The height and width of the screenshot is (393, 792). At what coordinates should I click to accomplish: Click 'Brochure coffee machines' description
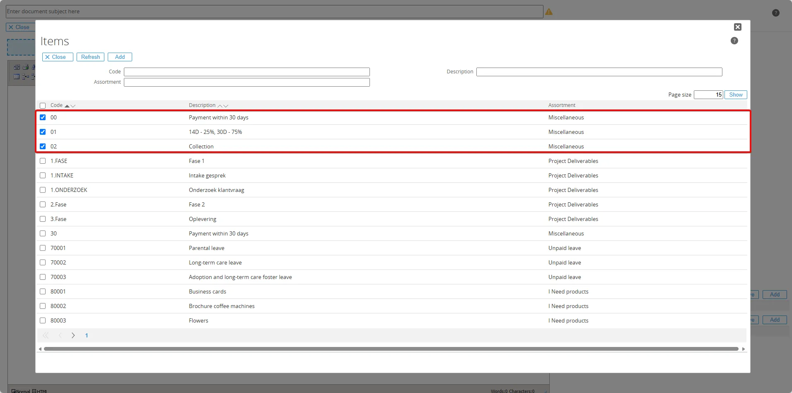tap(222, 306)
